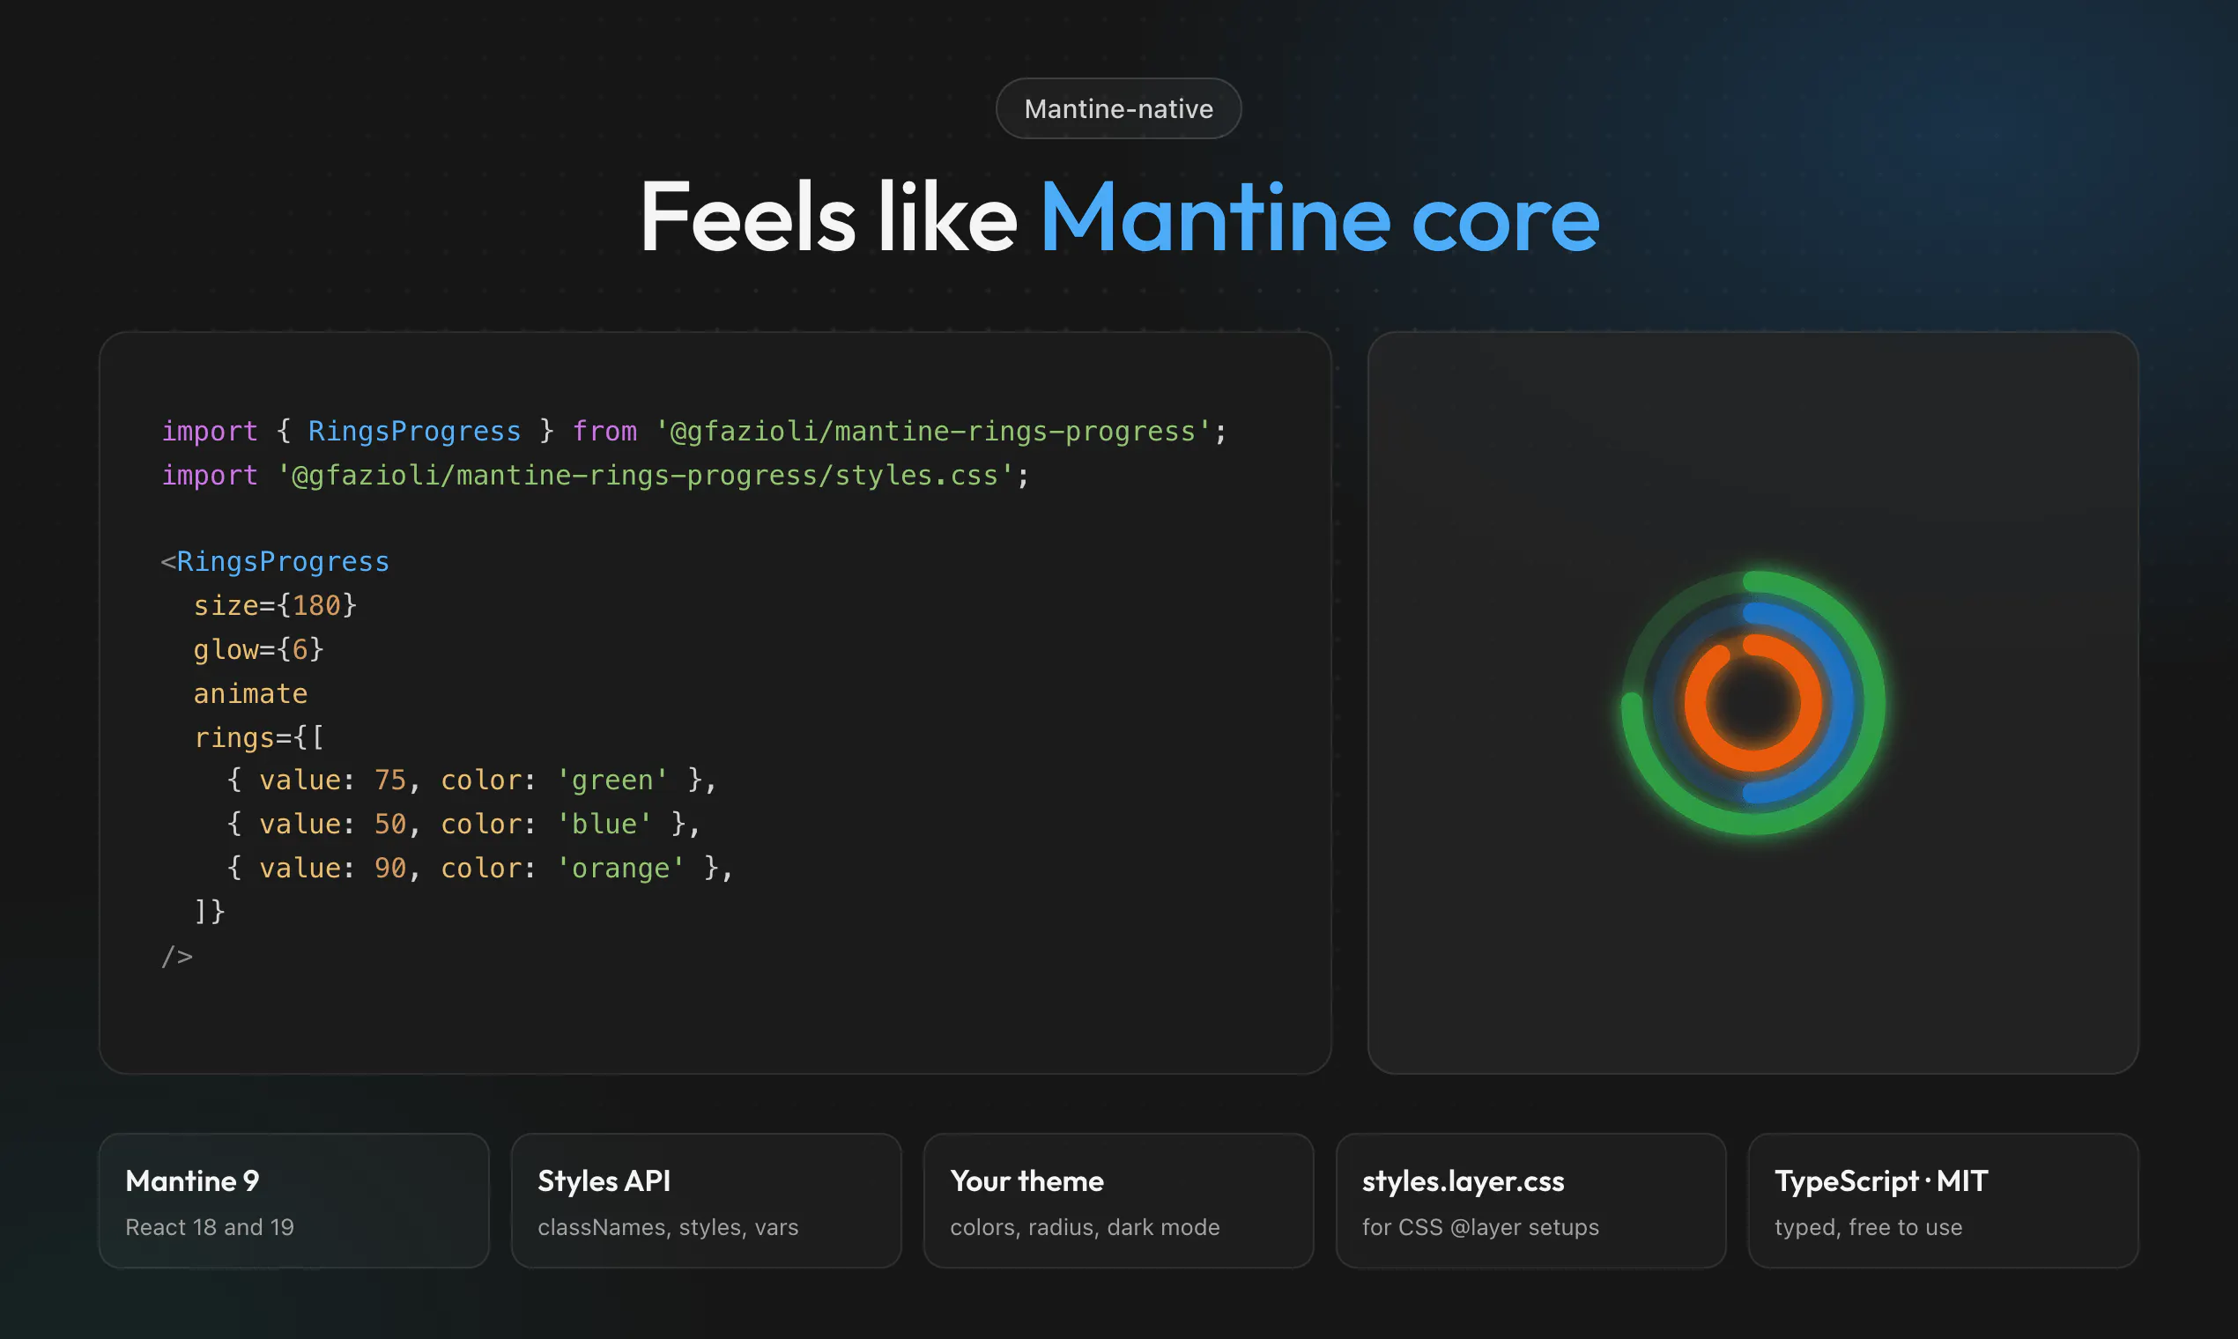Click the styles.css import line

(x=596, y=476)
